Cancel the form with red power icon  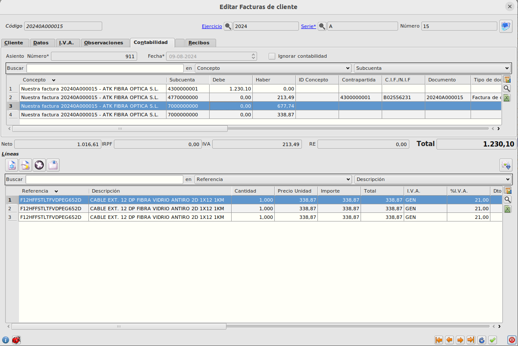point(512,340)
